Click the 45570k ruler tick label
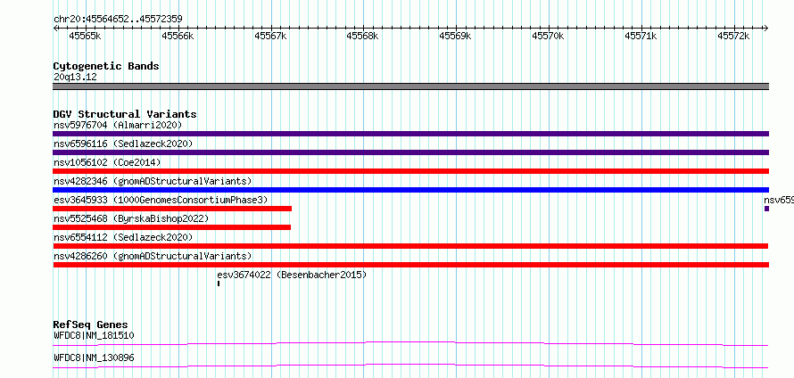The height and width of the screenshot is (378, 794). (548, 36)
